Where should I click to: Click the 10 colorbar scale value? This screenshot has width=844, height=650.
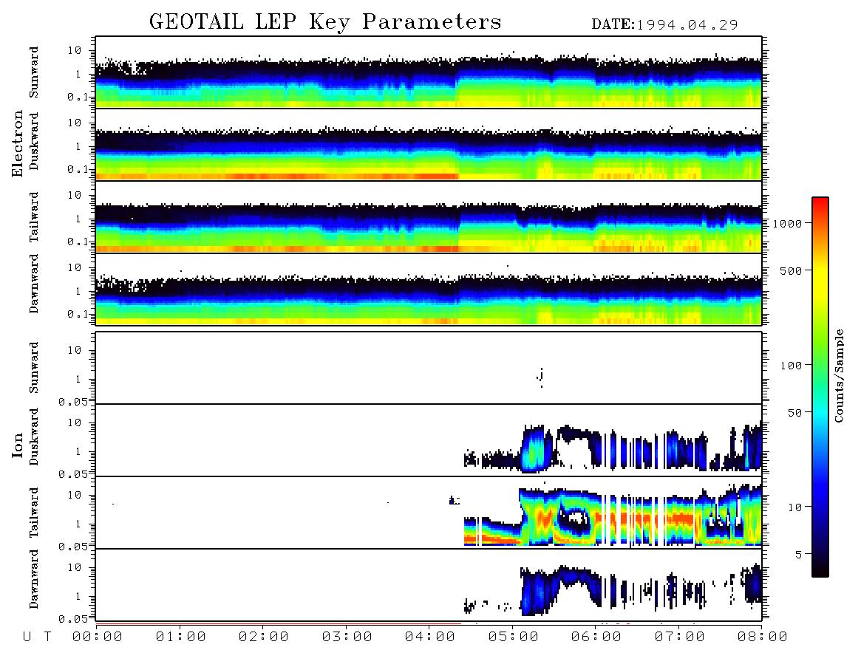click(x=795, y=507)
